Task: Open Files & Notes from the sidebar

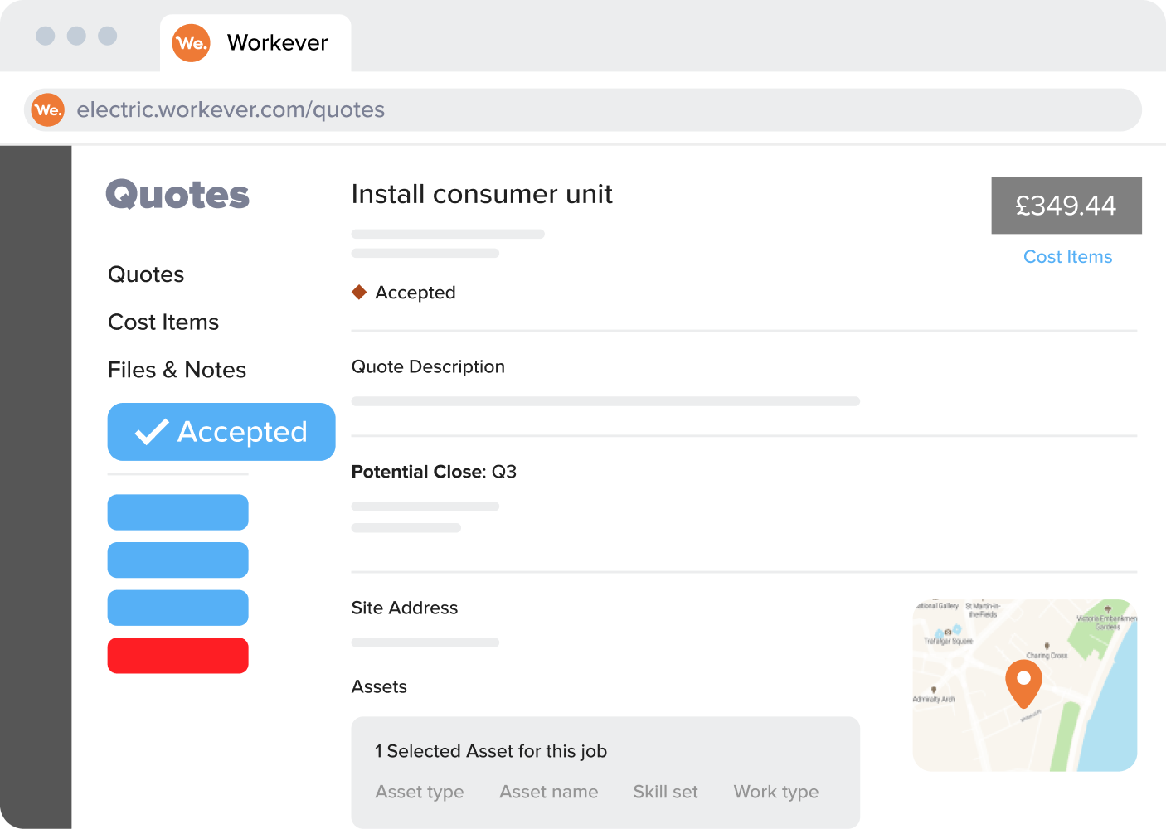Action: click(x=177, y=370)
